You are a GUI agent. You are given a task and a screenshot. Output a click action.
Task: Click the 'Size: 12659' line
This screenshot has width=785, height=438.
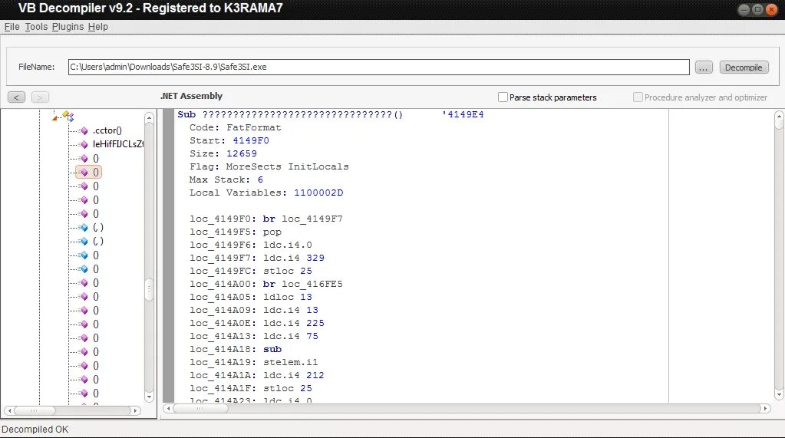(x=223, y=153)
